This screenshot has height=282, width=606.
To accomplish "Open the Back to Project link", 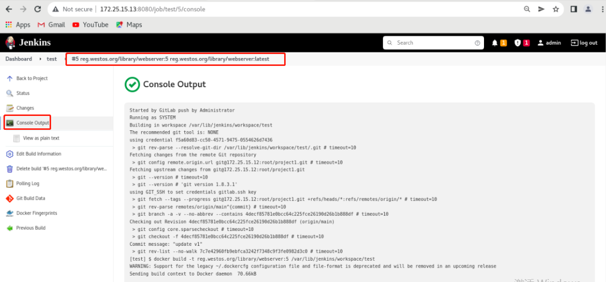I will tap(32, 78).
